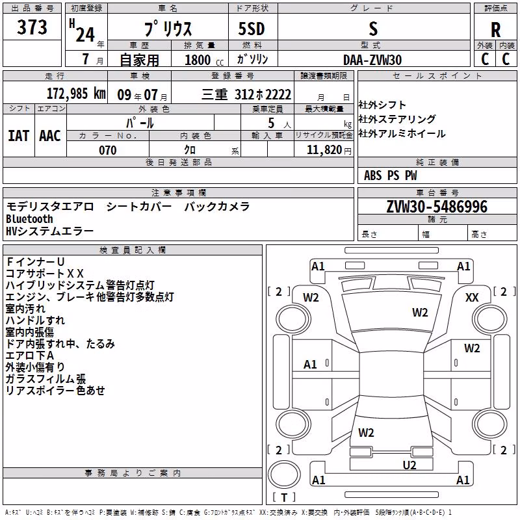The height and width of the screenshot is (520, 520).
Task: Click the バックカメラ note
Action: pos(217,207)
